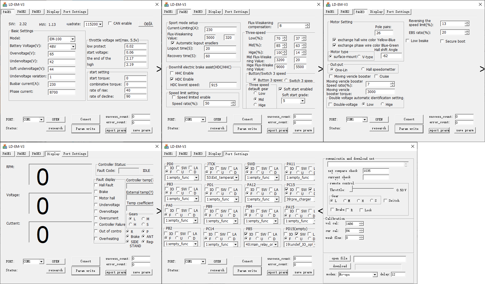
Task: Open Port Settings tab in the Motor Setting window
Action: coord(398,12)
